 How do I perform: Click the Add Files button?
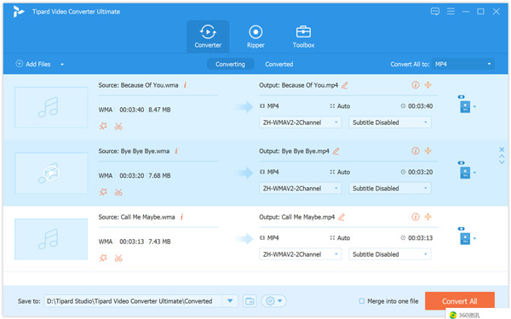(33, 64)
